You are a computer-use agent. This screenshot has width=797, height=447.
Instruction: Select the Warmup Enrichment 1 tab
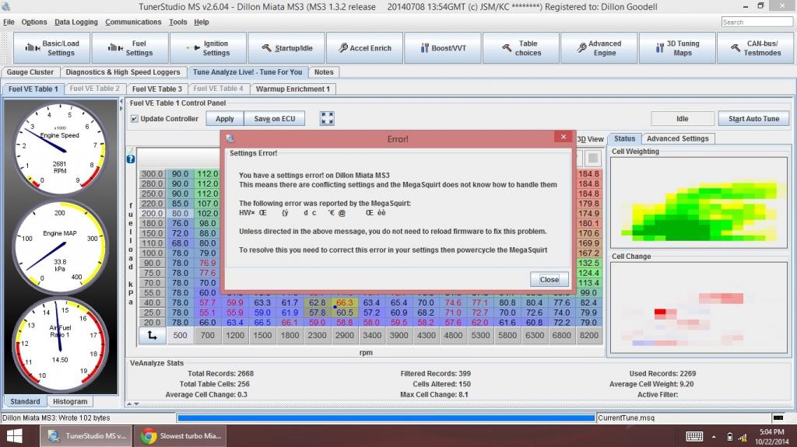point(293,89)
